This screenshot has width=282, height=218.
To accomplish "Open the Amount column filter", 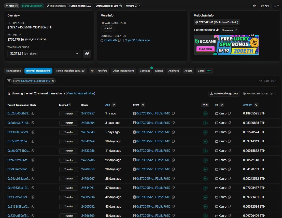I will (256, 105).
